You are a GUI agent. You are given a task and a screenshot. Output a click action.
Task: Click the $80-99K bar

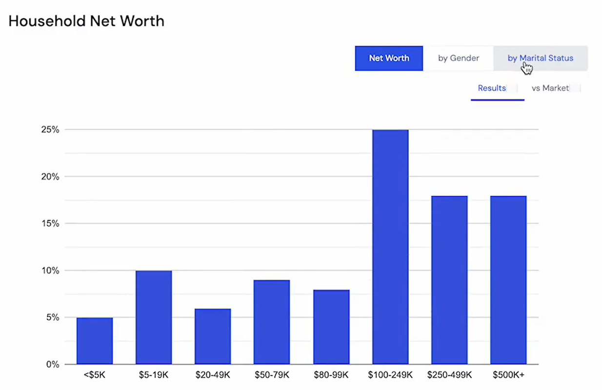pos(331,327)
